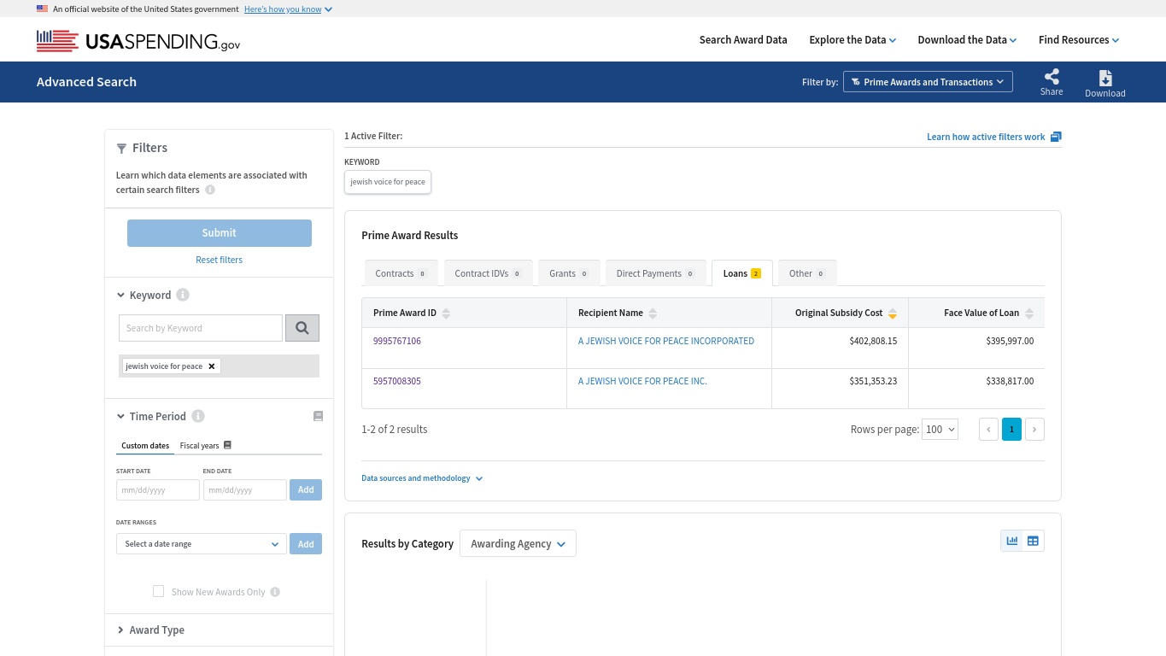Open A JEWISH VOICE FOR PEACE INCORPORATED recipient
The image size is (1166, 656).
[x=666, y=341]
